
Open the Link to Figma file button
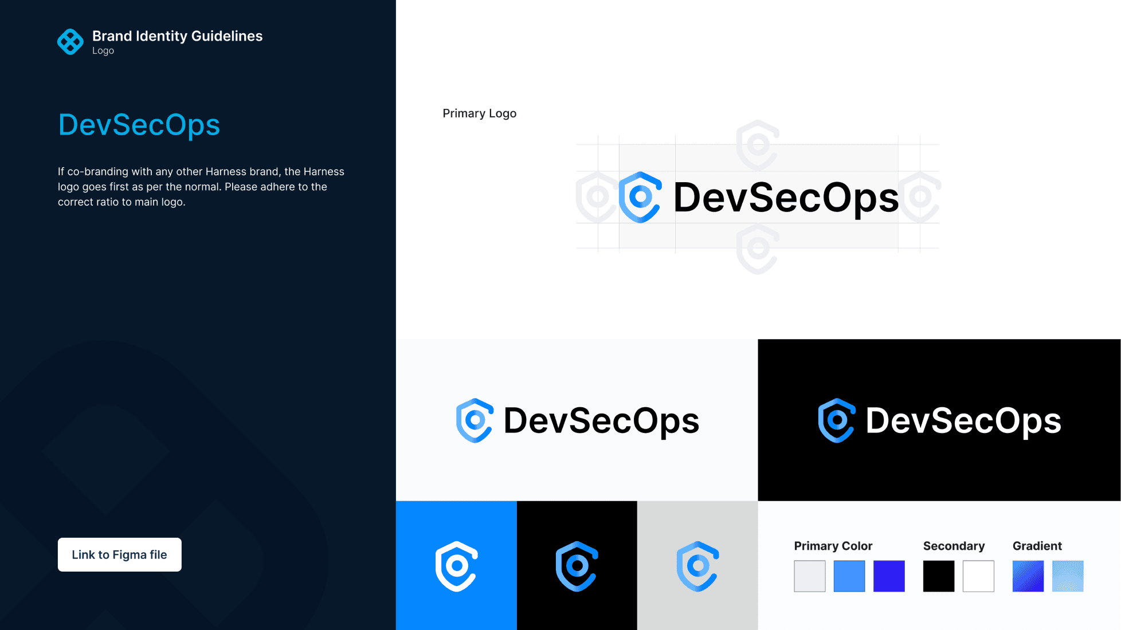[x=119, y=554]
